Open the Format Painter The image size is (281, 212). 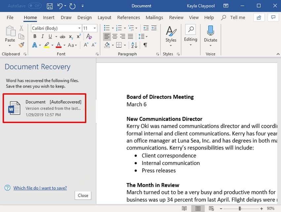coord(21,45)
